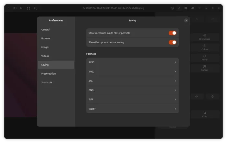Click the Brightness tool button
The image size is (227, 143).
click(x=204, y=37)
